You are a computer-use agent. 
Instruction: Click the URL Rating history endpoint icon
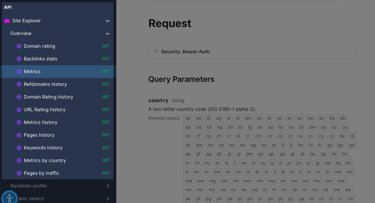19,110
